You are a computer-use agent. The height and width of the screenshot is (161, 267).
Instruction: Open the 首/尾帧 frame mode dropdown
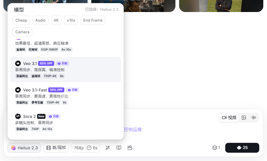point(56,148)
